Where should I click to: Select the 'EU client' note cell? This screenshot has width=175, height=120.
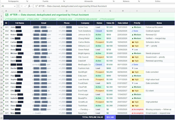tap(159, 91)
